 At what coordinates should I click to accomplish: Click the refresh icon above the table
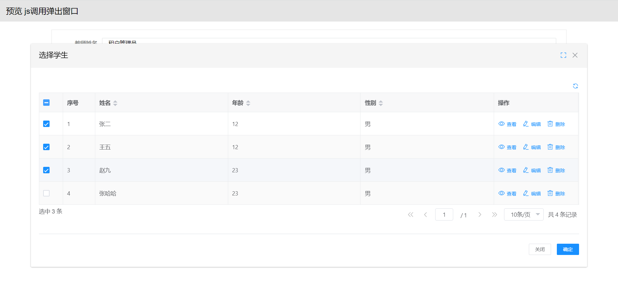pyautogui.click(x=575, y=86)
